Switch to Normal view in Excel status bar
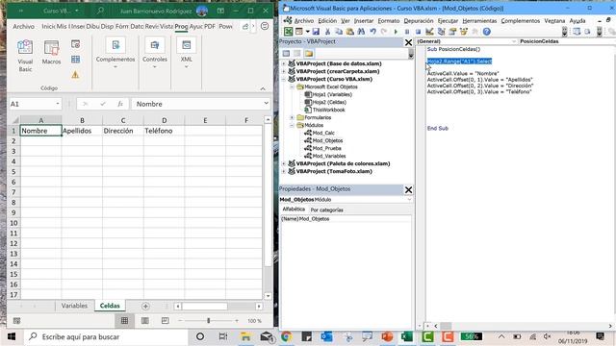Image resolution: width=616 pixels, height=346 pixels. click(x=124, y=321)
